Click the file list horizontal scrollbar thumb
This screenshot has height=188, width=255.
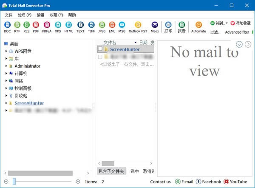click(x=108, y=163)
